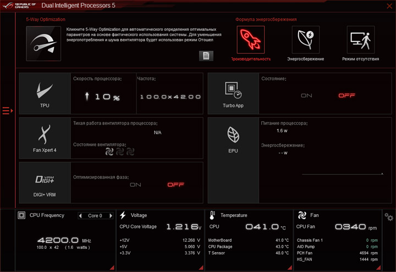Expand the Temperature panel corner arrow
This screenshot has width=396, height=272.
[x=290, y=268]
